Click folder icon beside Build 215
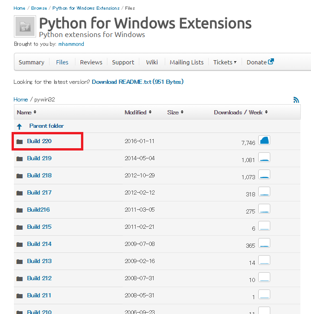 (x=19, y=227)
